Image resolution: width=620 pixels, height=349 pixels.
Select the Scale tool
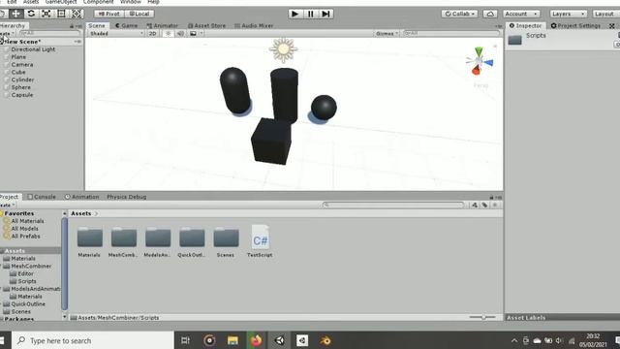(46, 14)
